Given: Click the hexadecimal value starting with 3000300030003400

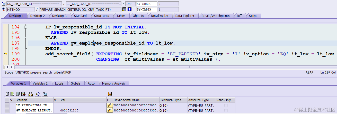Looking at the screenshot, I should [x=136, y=110].
